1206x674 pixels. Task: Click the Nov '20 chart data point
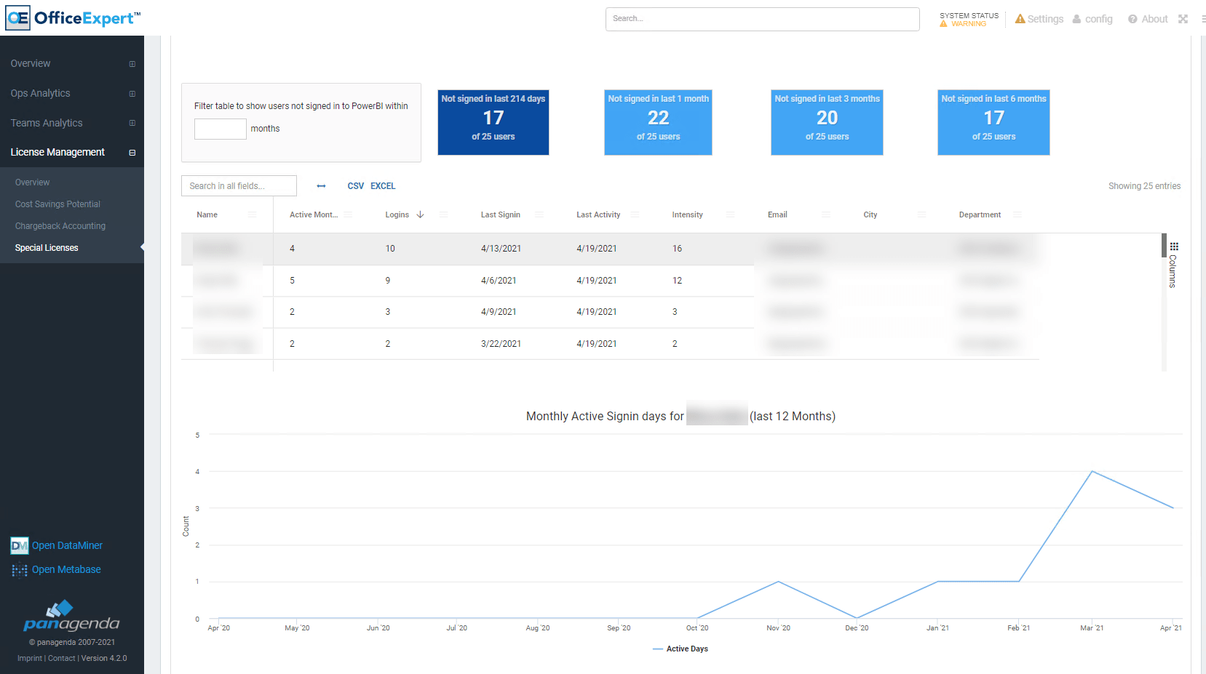[x=778, y=582]
